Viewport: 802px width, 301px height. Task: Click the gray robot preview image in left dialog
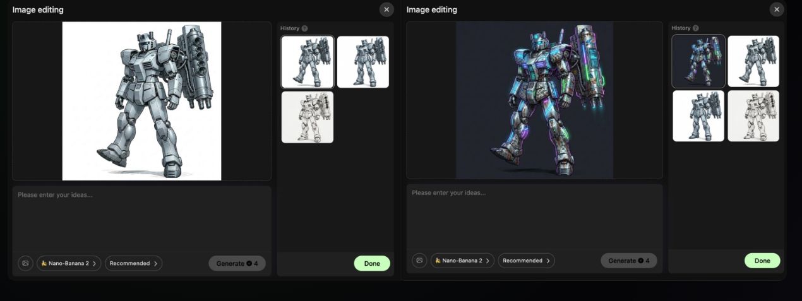pyautogui.click(x=141, y=101)
